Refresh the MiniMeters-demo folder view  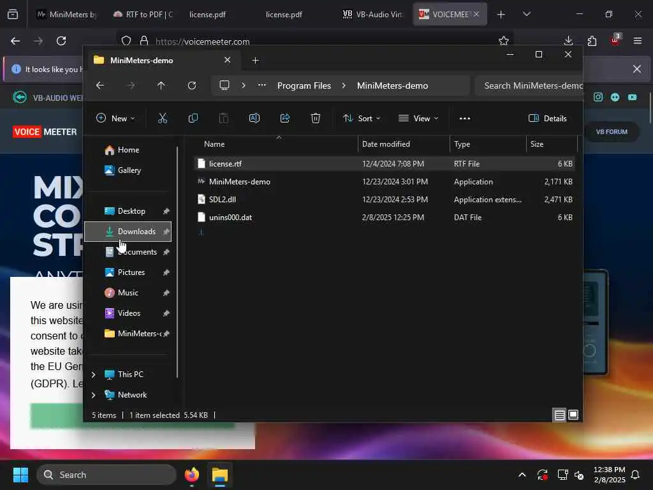[x=191, y=85]
